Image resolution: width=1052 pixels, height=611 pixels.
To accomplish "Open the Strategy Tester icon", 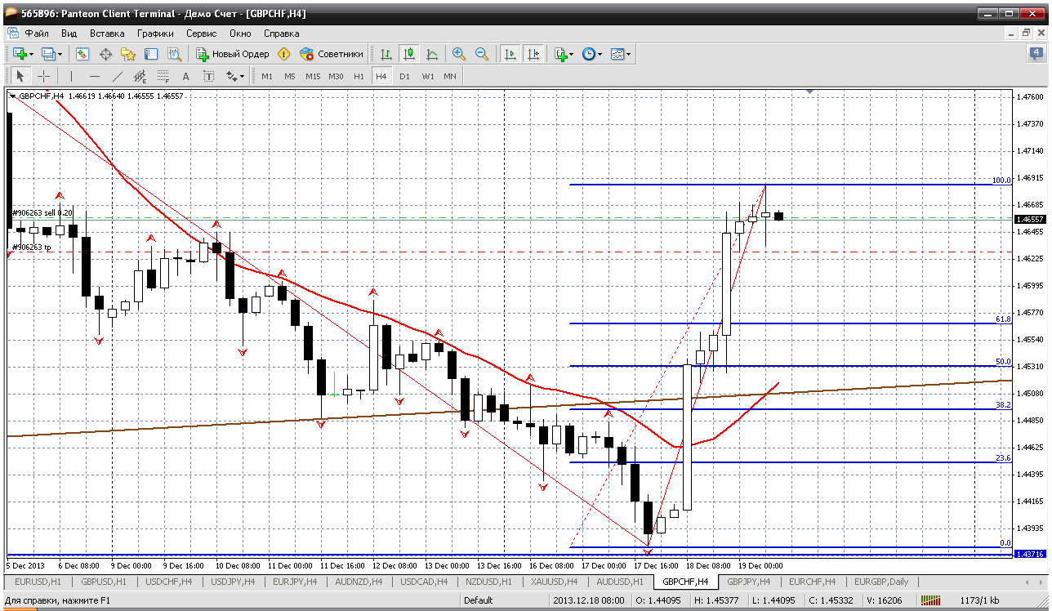I will pos(174,54).
